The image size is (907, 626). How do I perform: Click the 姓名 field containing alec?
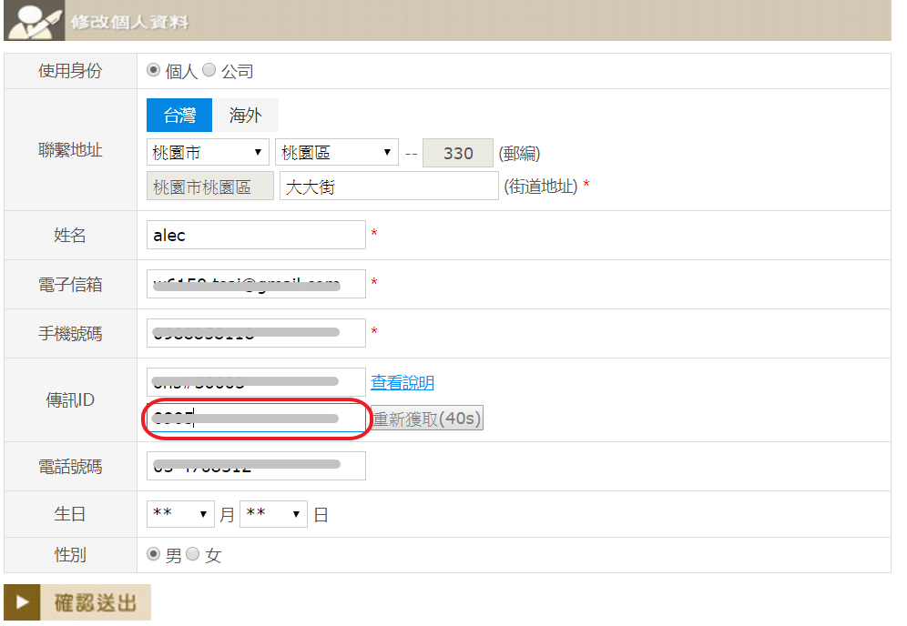click(256, 235)
